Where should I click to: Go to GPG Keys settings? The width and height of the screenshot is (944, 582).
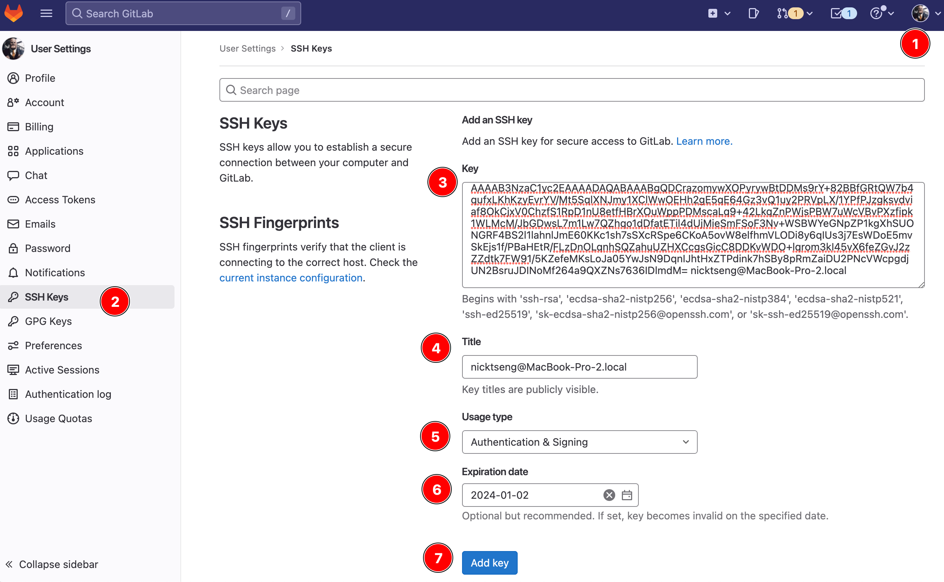click(48, 321)
